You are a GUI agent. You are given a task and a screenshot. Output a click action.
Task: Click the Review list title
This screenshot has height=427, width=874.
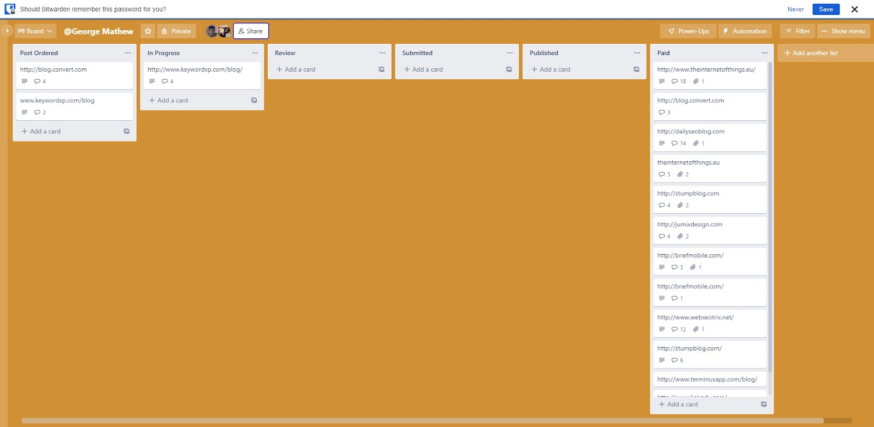tap(285, 53)
